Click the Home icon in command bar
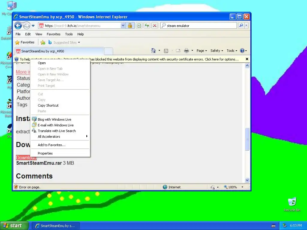 pyautogui.click(x=153, y=51)
